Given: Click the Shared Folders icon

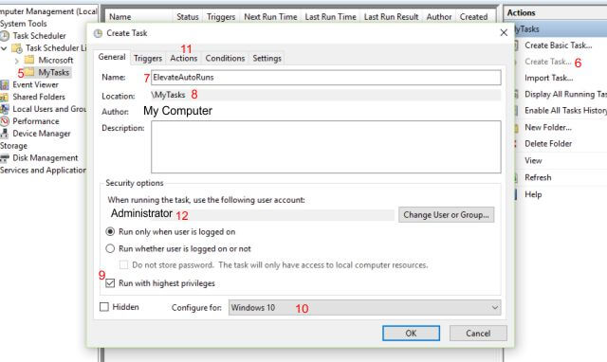Looking at the screenshot, I should 4,97.
